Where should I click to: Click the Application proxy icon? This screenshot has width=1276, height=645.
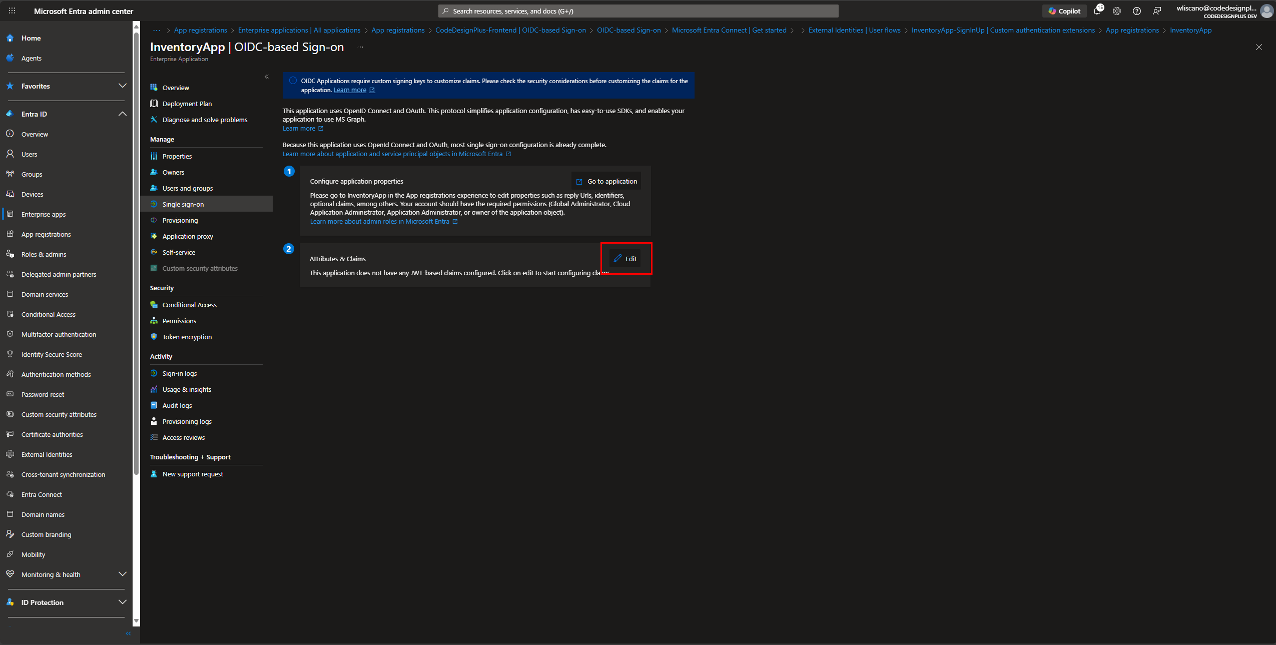[x=154, y=236]
